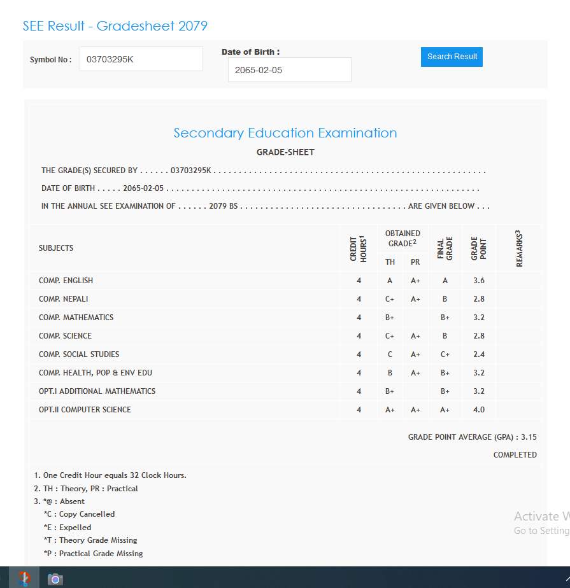Click the Secondary Education Examination title
This screenshot has height=588, width=570.
(x=285, y=133)
